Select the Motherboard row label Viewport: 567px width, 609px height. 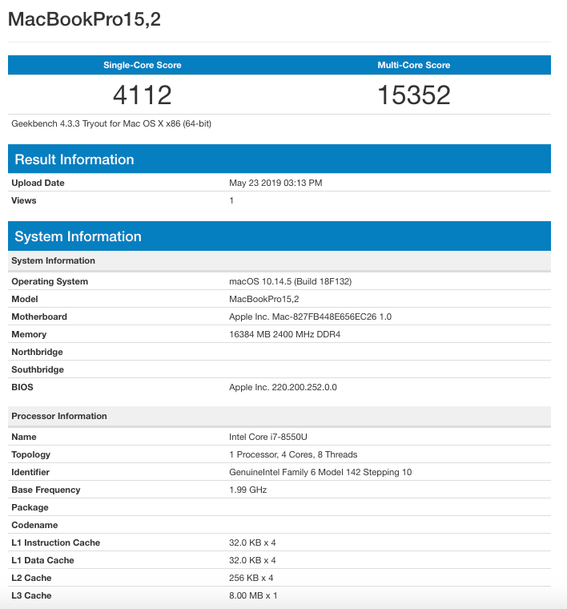[x=39, y=317]
